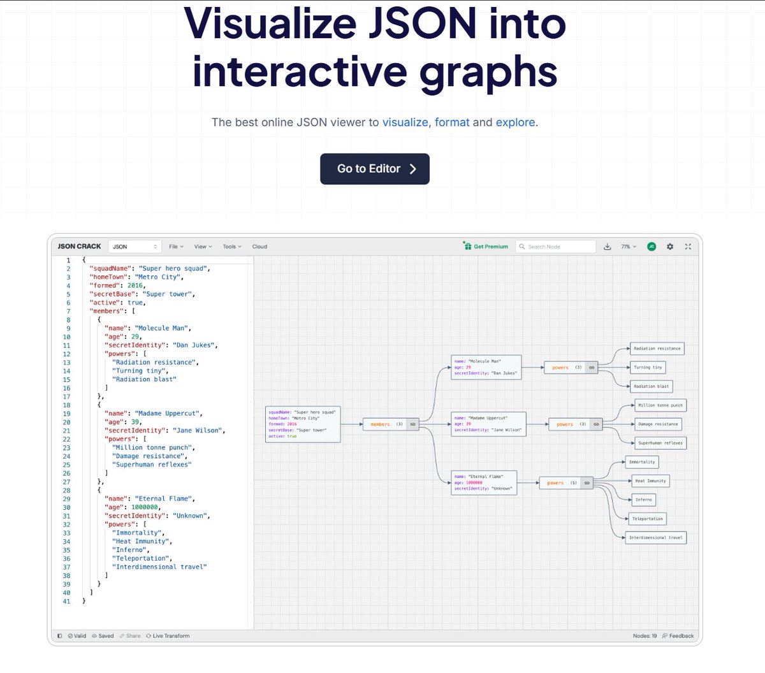Follow the explore link
Image resolution: width=765 pixels, height=673 pixels.
pyautogui.click(x=515, y=122)
